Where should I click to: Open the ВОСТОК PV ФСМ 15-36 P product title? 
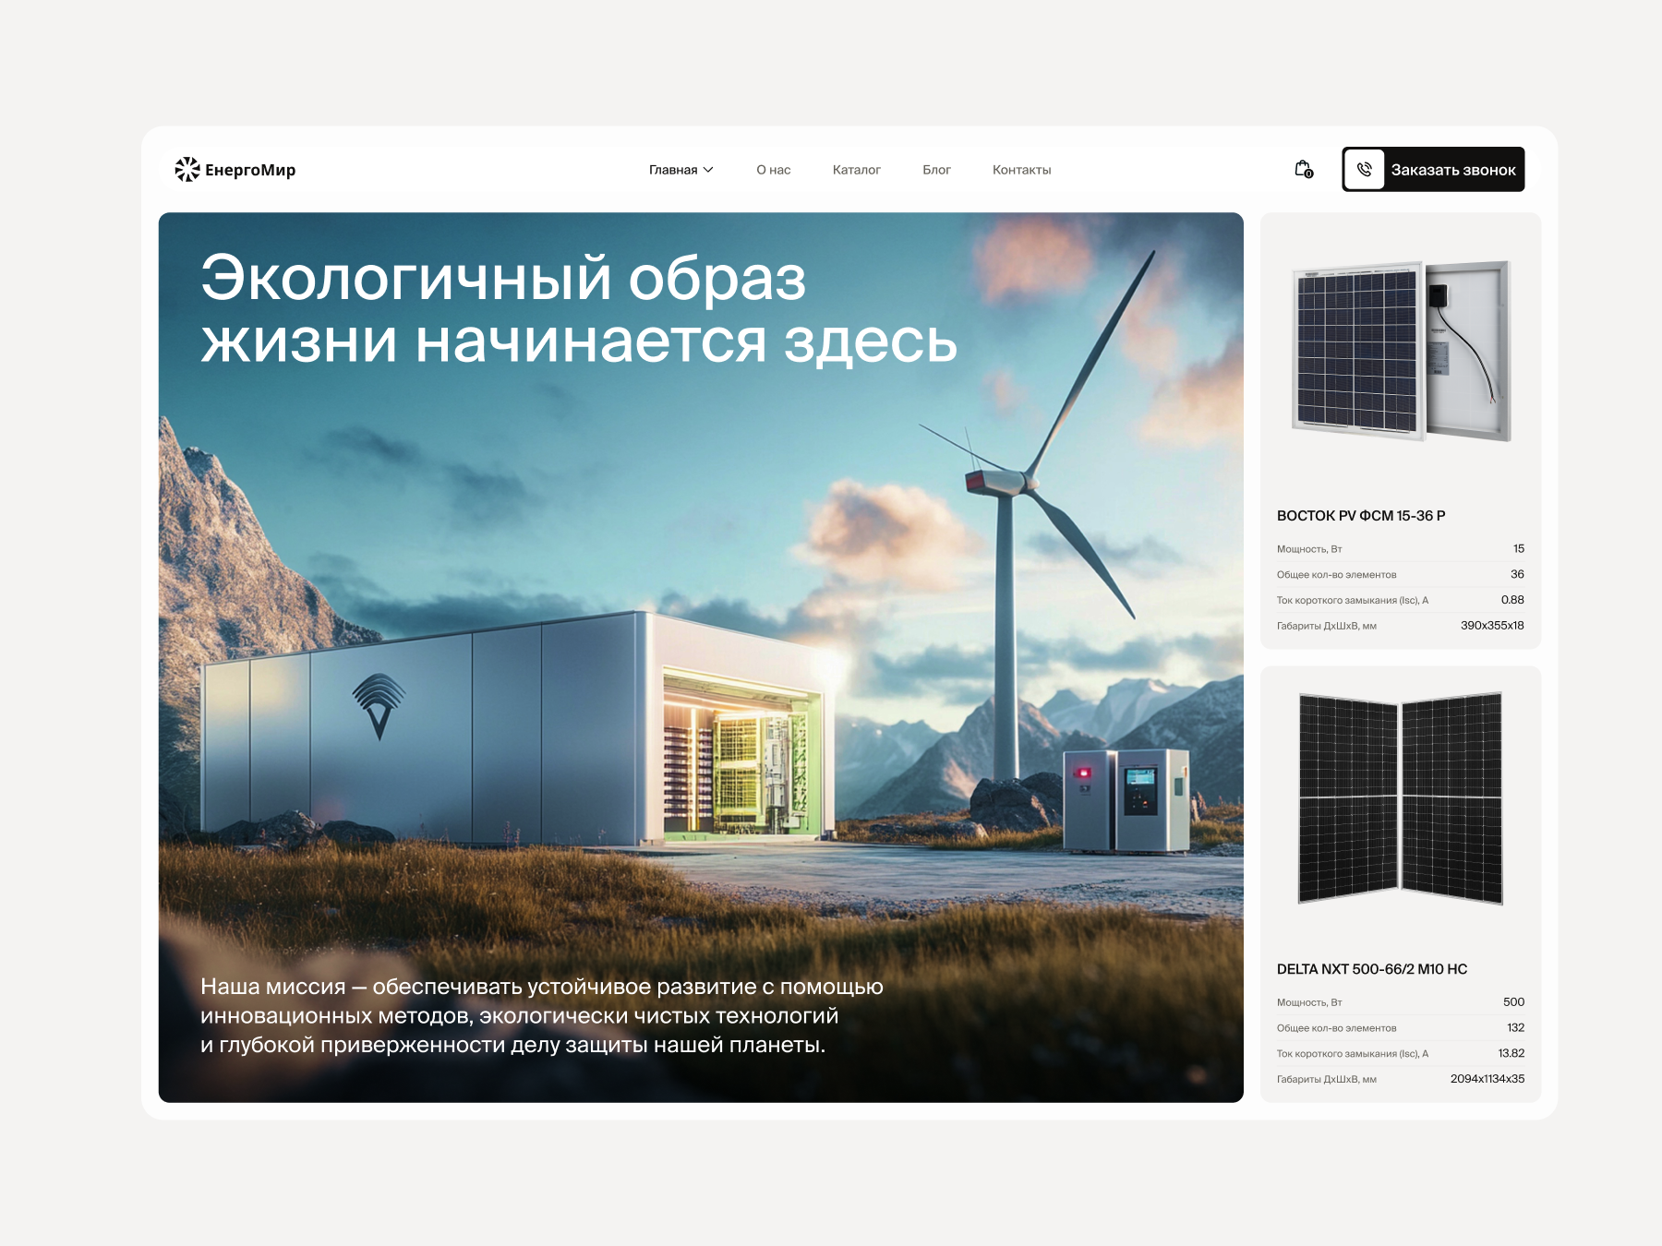1361,516
